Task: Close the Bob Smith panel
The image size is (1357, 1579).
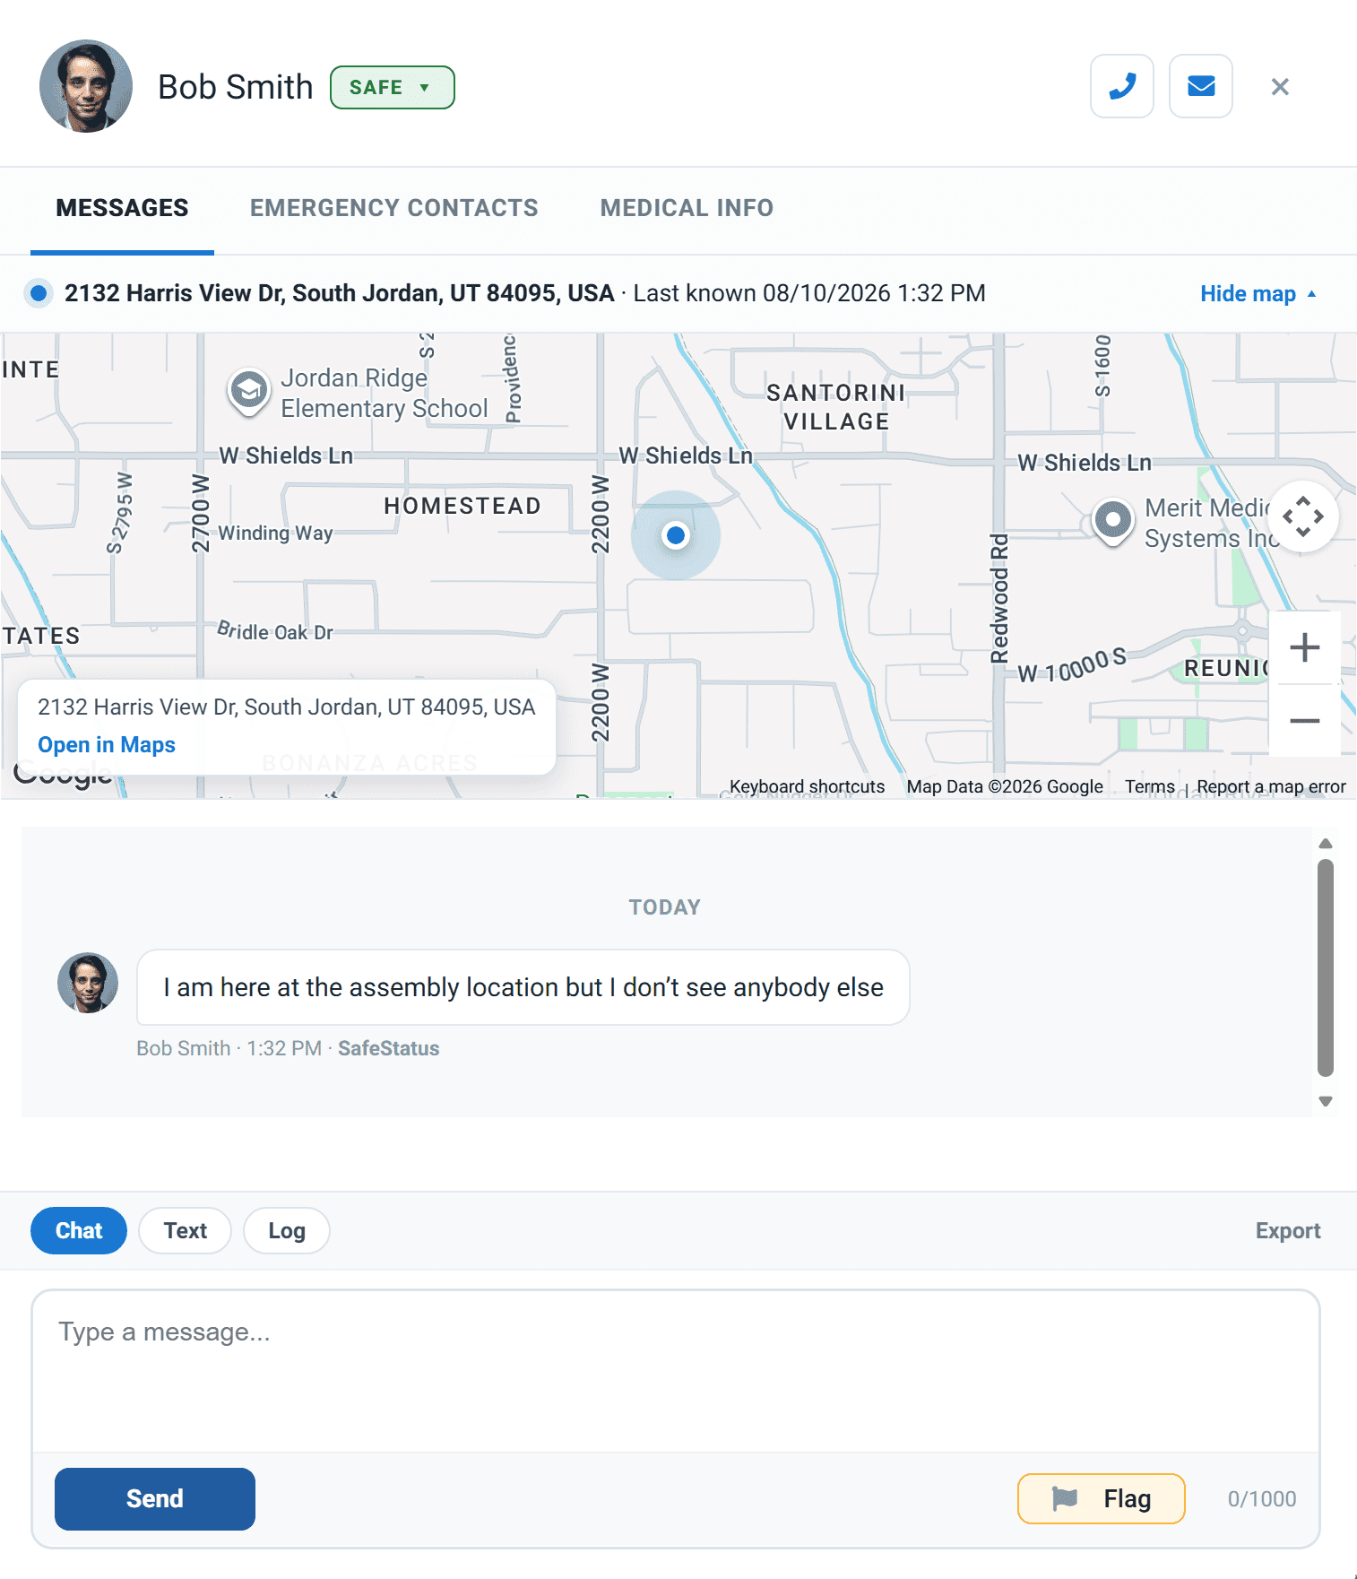Action: pos(1280,87)
